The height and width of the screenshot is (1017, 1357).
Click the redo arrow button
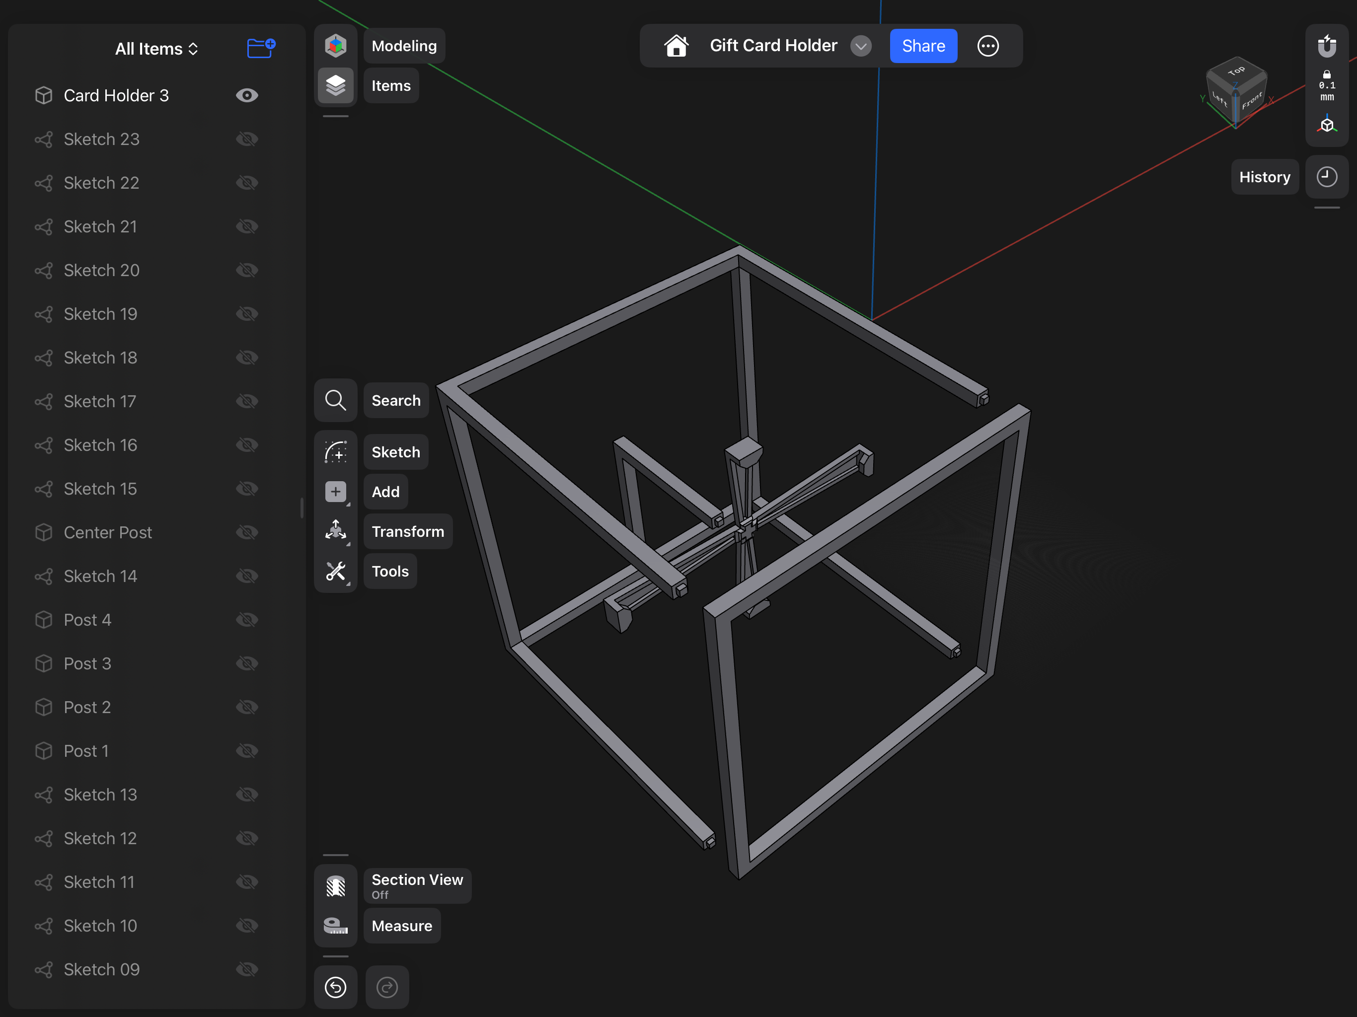point(387,987)
